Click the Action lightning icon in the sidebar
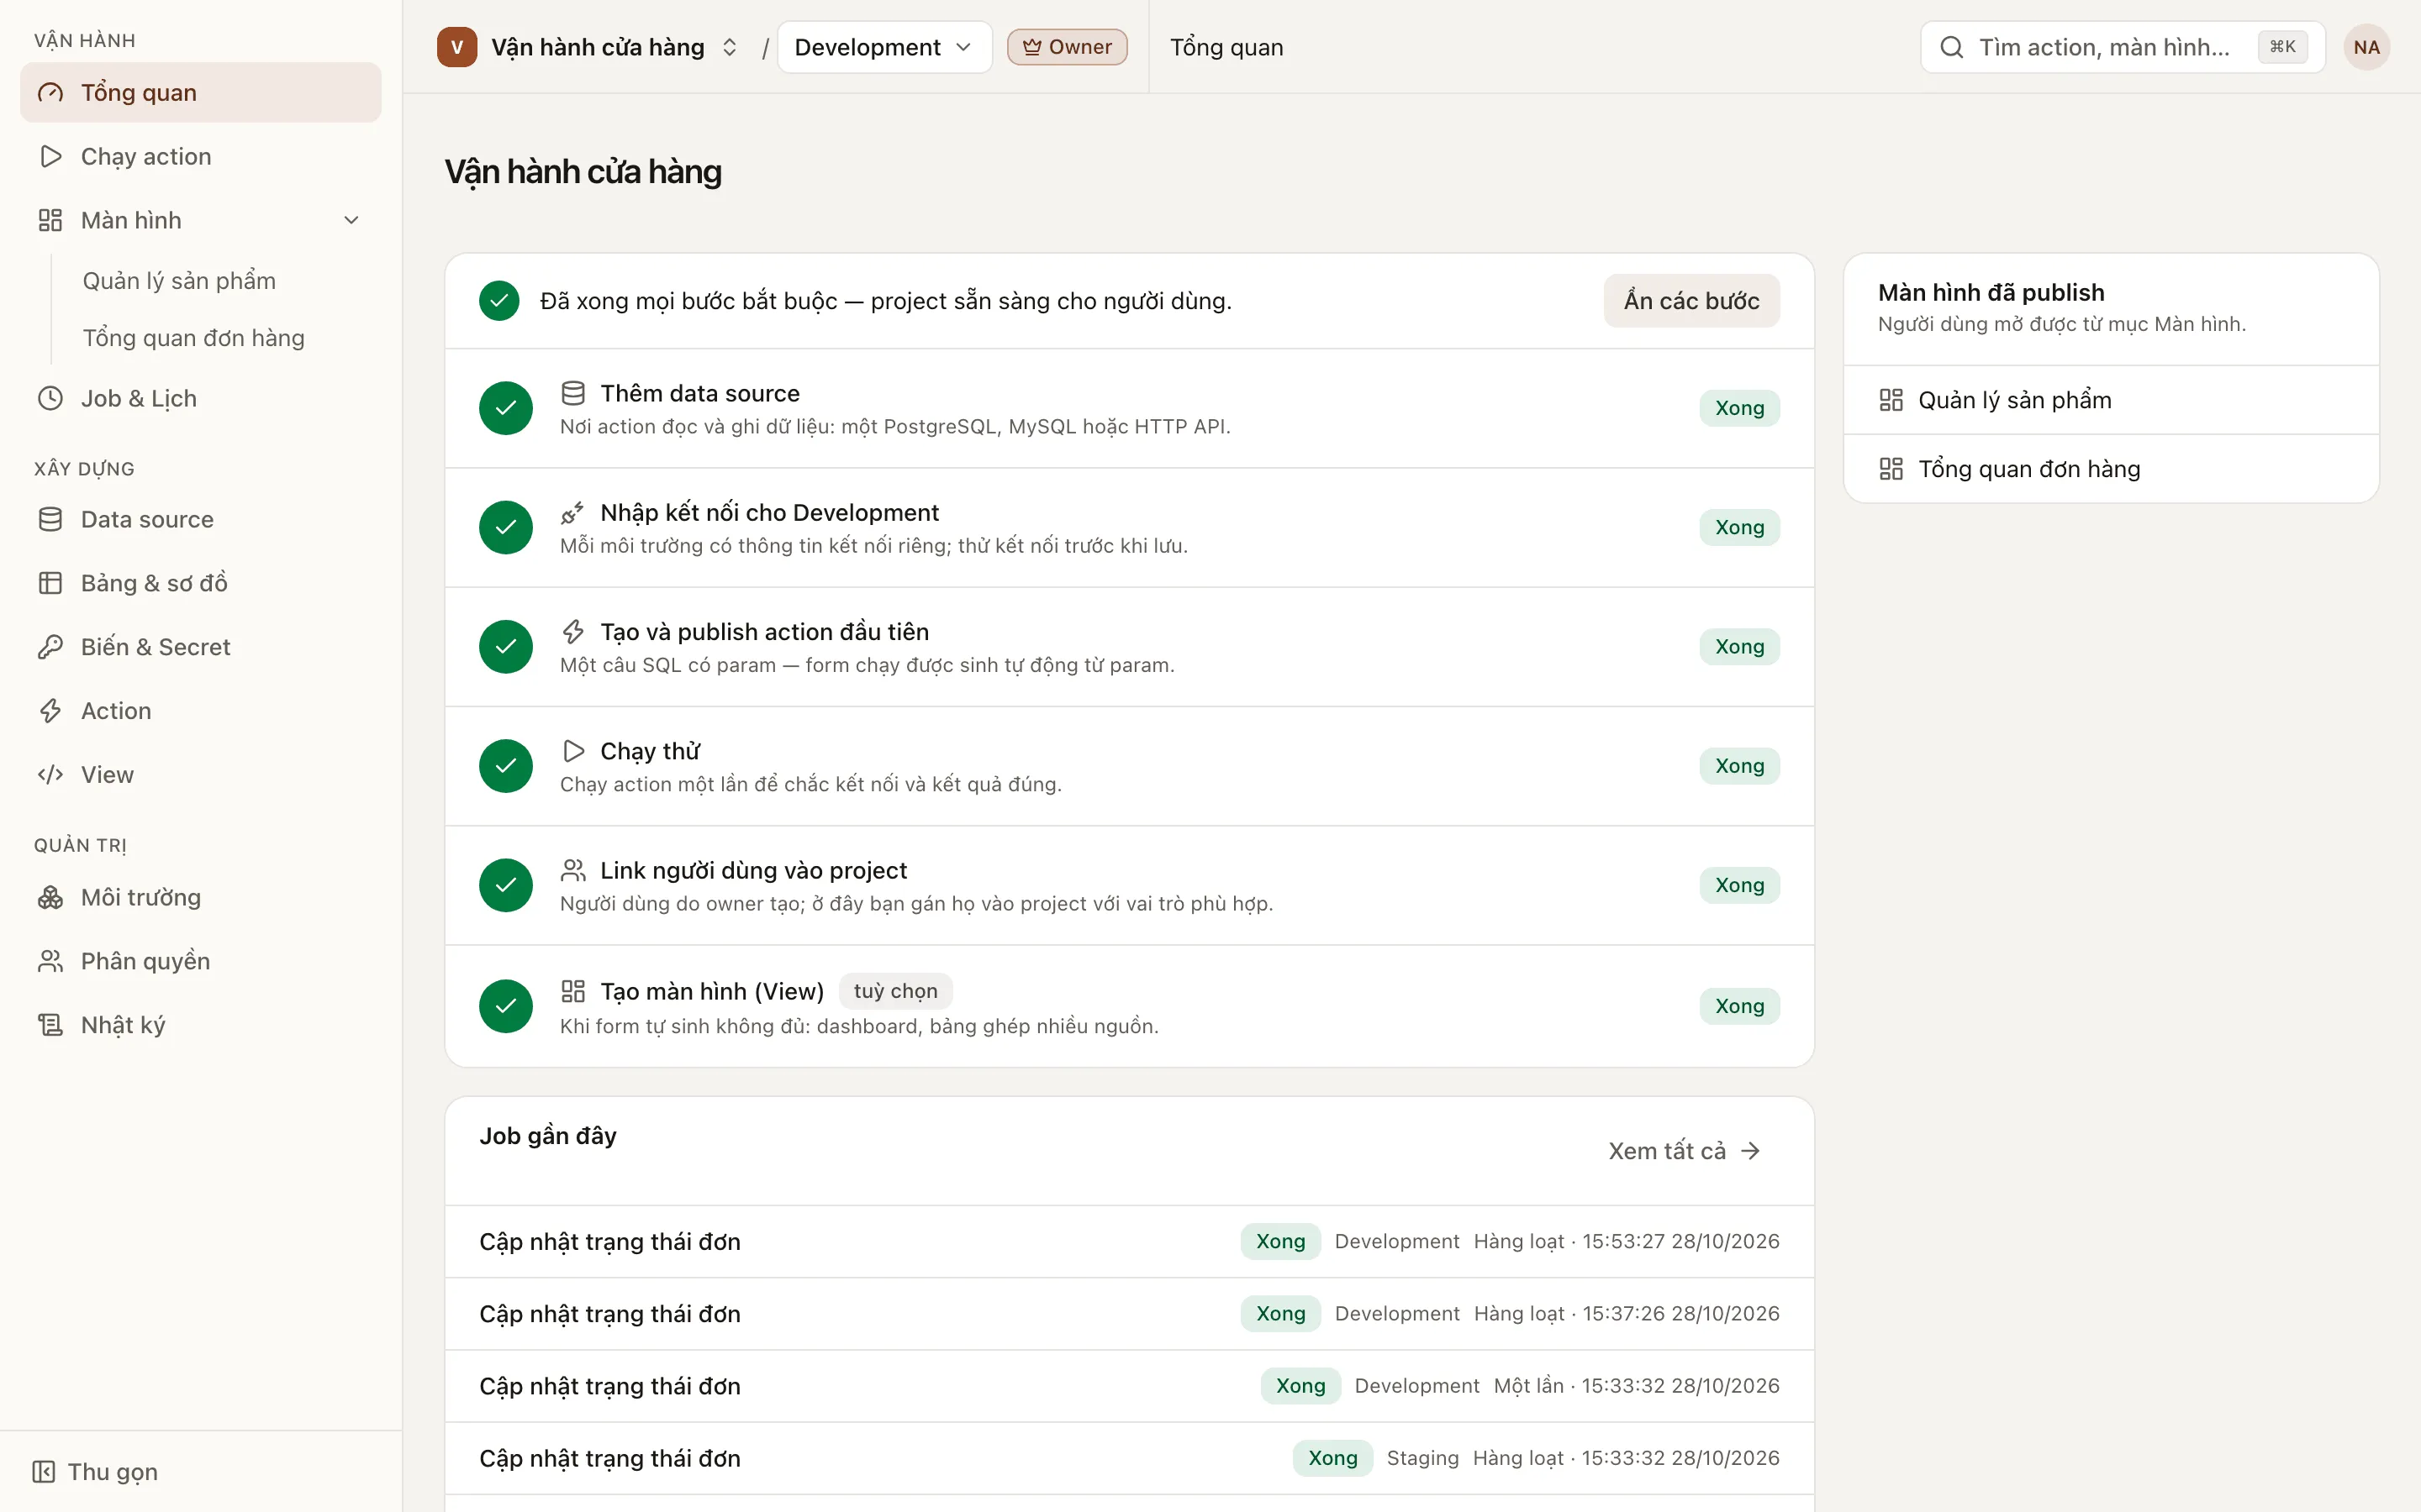 (x=50, y=711)
